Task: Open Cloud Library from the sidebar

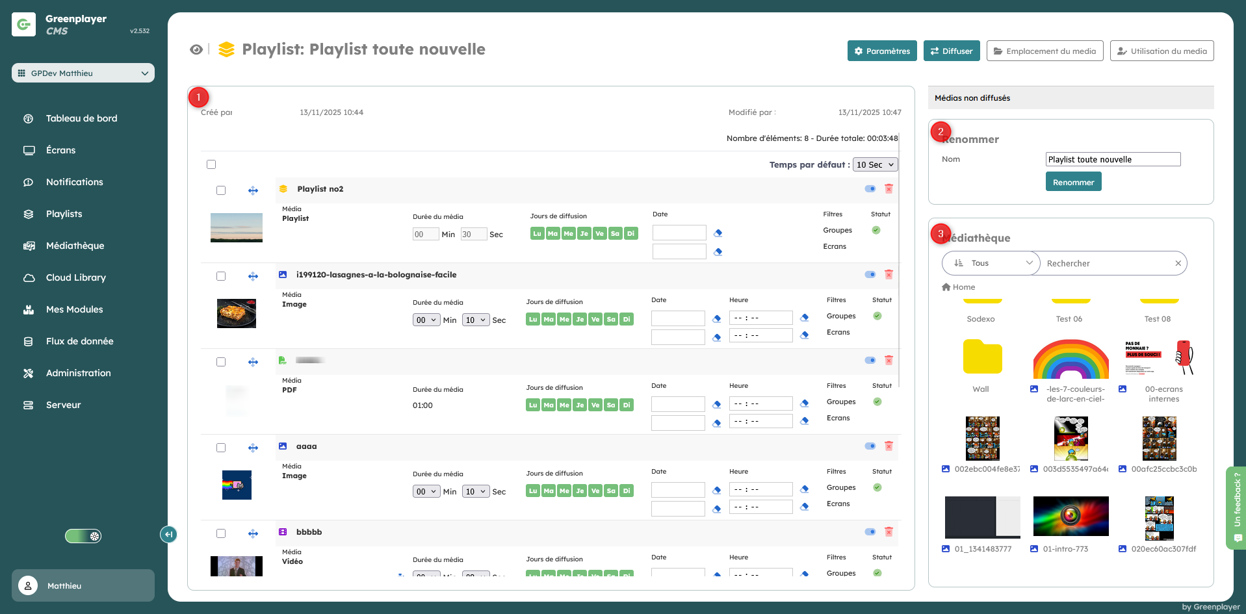Action: click(75, 277)
